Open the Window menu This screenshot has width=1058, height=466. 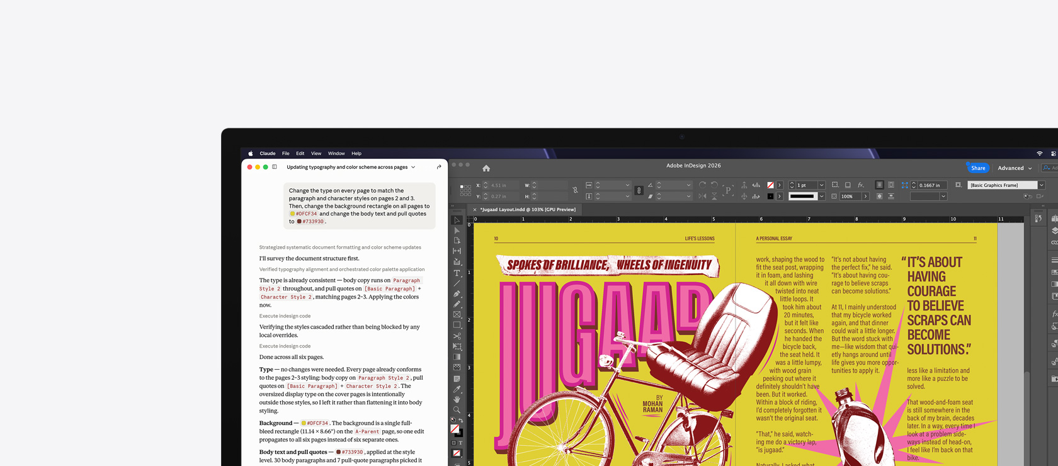click(x=336, y=154)
